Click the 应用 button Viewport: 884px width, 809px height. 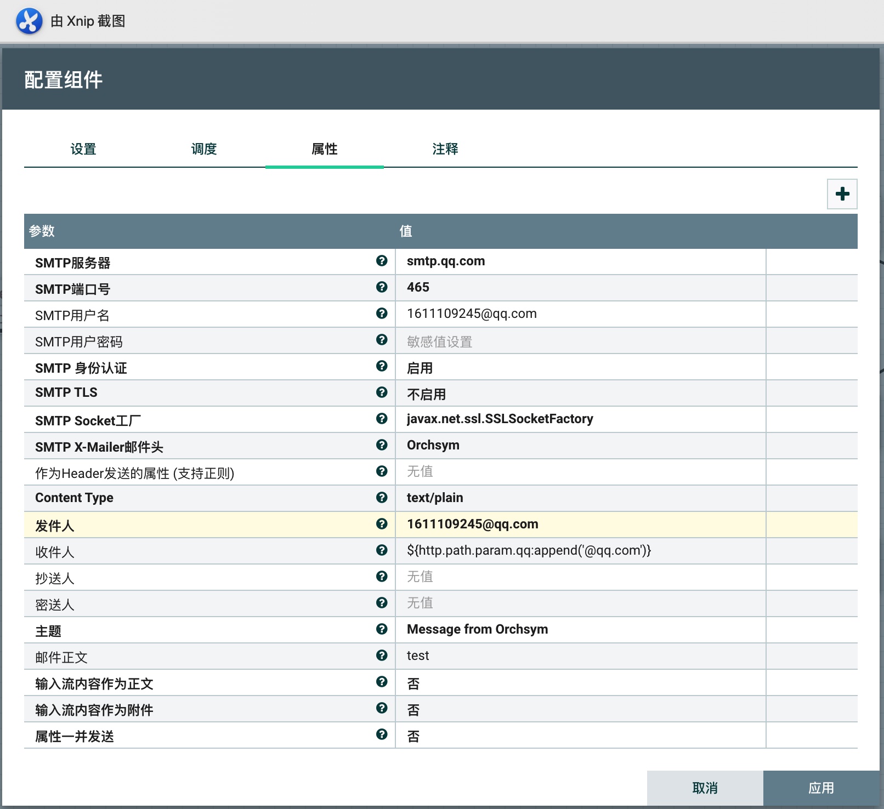click(821, 788)
